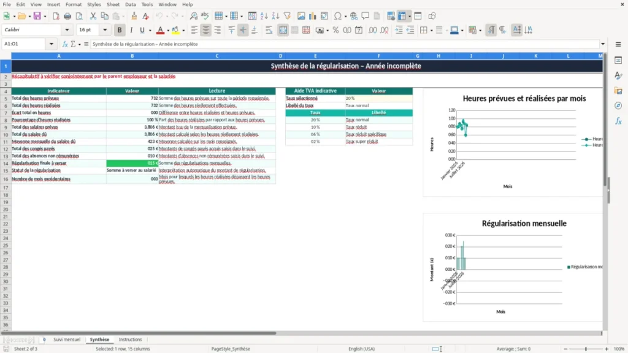Open the Format menu
628x353 pixels.
pos(74,4)
